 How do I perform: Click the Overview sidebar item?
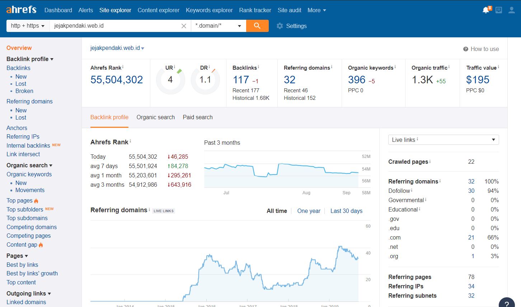click(19, 48)
